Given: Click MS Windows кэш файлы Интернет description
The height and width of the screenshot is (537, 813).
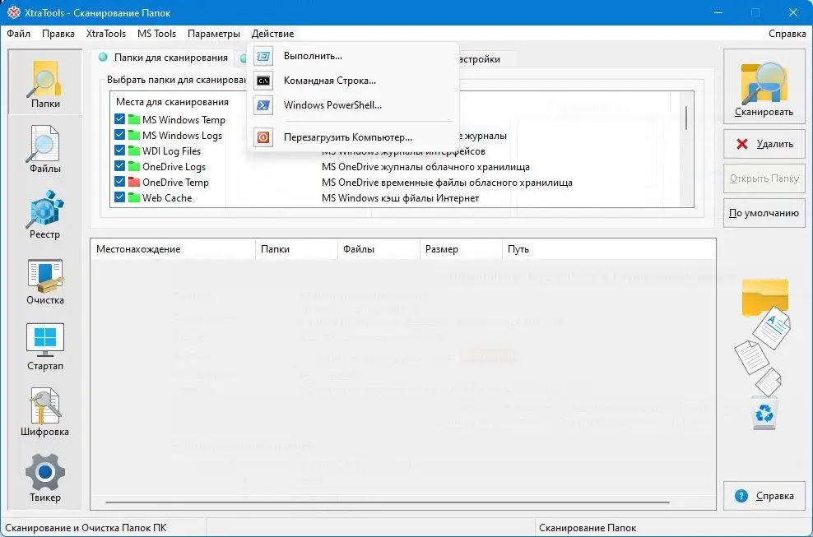Looking at the screenshot, I should click(400, 198).
